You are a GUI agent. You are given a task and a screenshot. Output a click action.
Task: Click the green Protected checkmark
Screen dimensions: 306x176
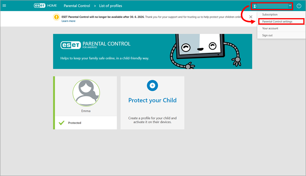click(62, 123)
